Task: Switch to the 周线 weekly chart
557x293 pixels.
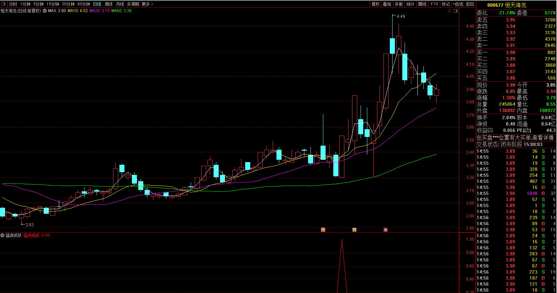Action: (109, 4)
